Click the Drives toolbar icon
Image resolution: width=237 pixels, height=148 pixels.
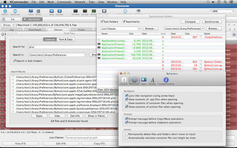[x=38, y=11]
